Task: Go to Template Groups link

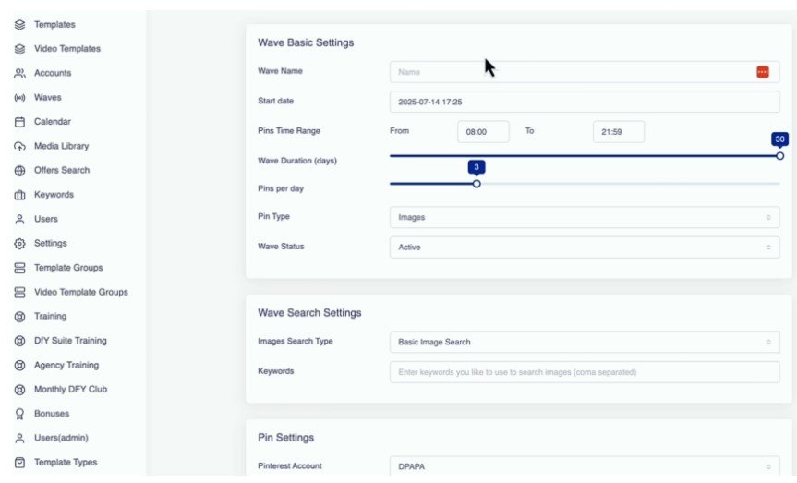Action: [68, 268]
